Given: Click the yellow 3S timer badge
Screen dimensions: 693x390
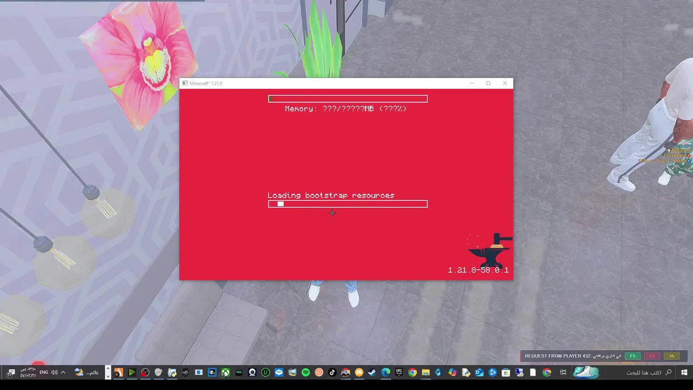Looking at the screenshot, I should (x=671, y=356).
